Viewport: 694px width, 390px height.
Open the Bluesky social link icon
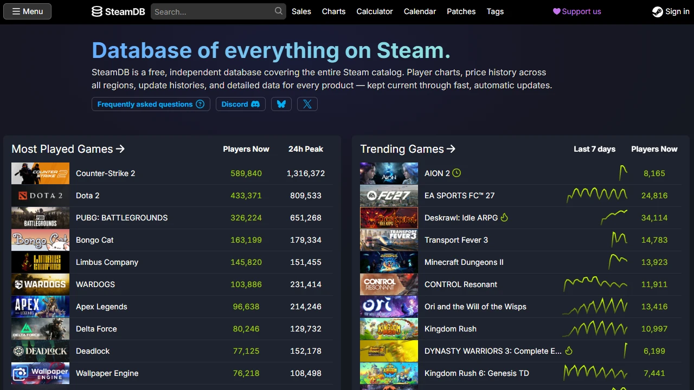point(281,104)
